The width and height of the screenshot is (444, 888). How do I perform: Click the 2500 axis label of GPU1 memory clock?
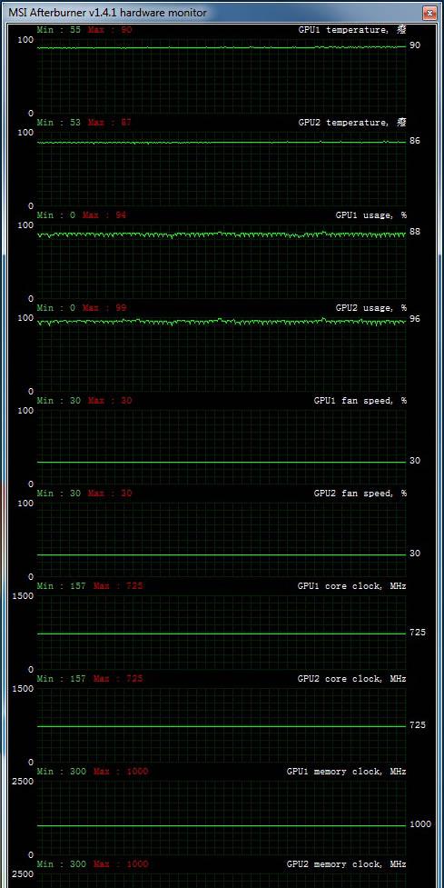[x=24, y=782]
